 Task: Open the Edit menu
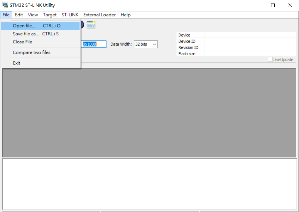tap(19, 15)
